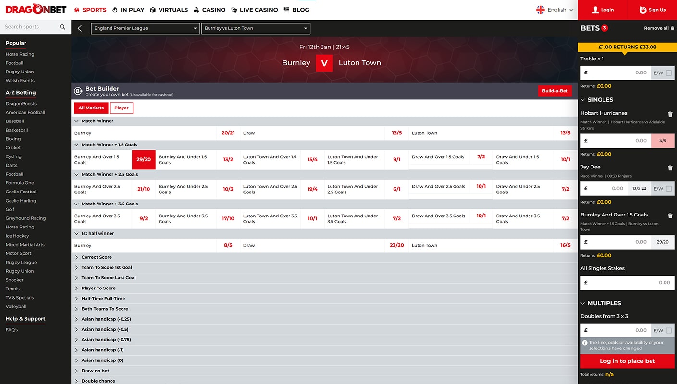Expand the Player To Score market

[x=324, y=288]
